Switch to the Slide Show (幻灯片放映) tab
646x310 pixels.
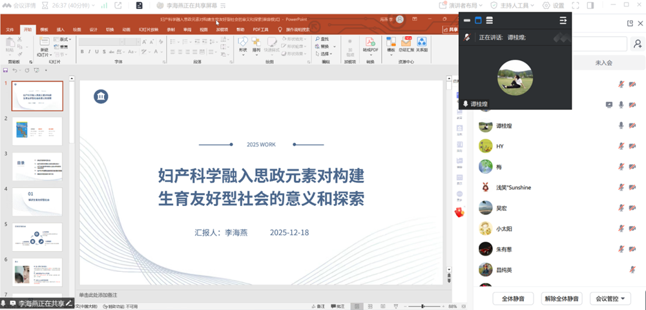point(149,30)
